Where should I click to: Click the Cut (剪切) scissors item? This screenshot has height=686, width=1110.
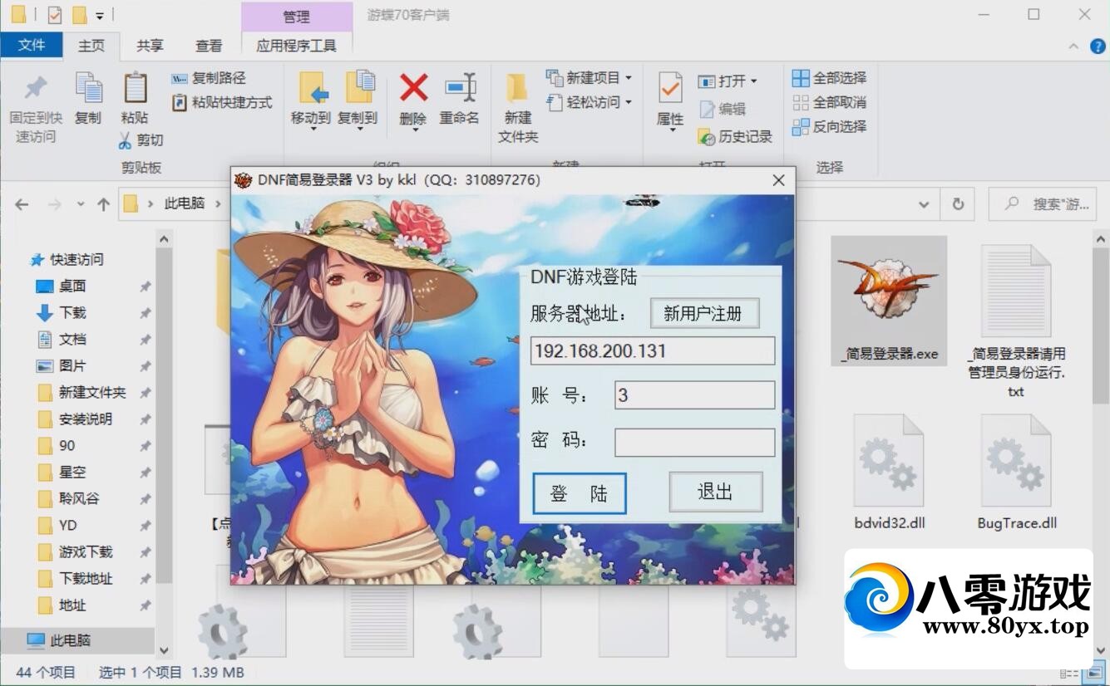point(141,140)
